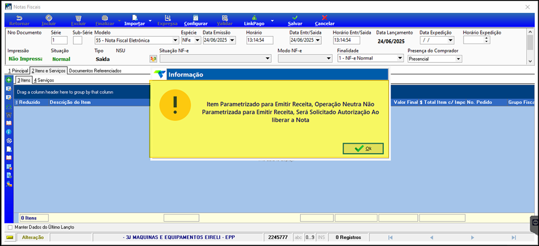Confirm the dialog with Ok
The width and height of the screenshot is (539, 246).
(x=363, y=148)
